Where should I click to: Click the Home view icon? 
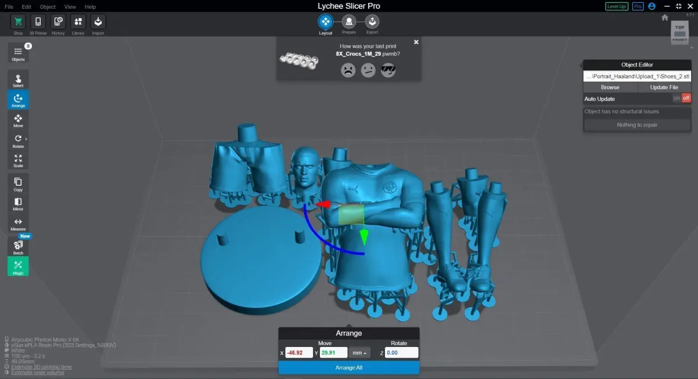(x=665, y=17)
